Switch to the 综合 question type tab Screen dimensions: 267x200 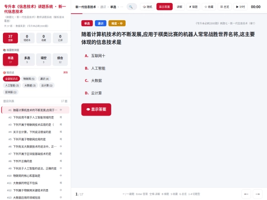(60, 60)
